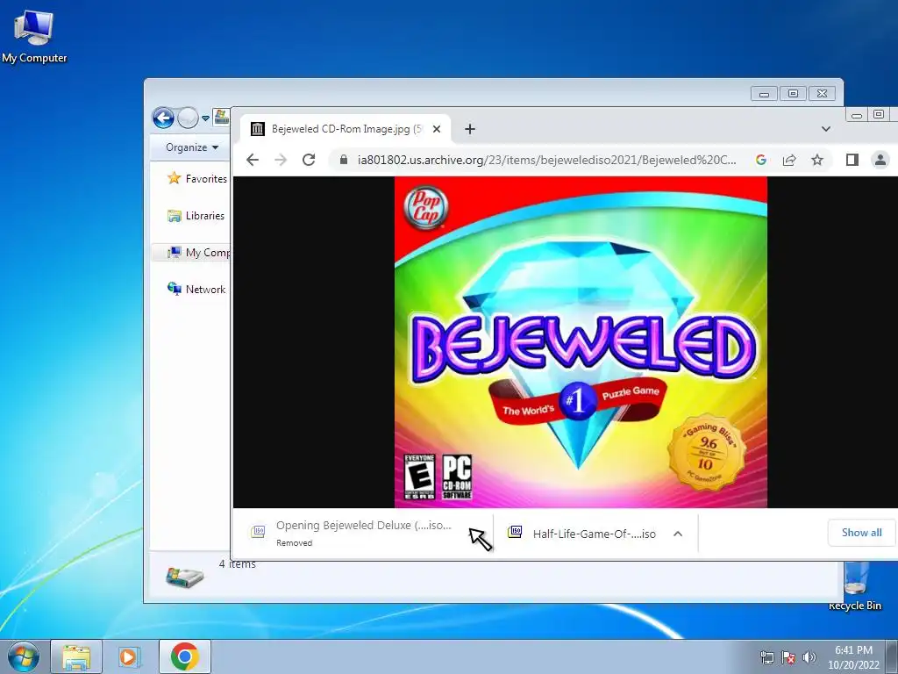Select Network in Explorer sidebar
This screenshot has height=674, width=898.
click(x=196, y=290)
